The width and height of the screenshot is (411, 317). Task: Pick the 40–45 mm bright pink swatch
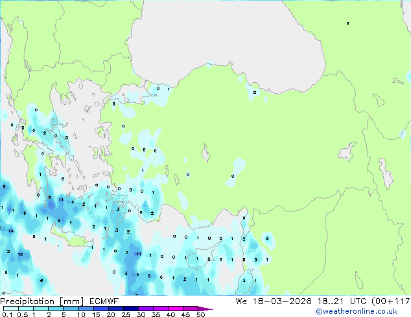point(176,309)
